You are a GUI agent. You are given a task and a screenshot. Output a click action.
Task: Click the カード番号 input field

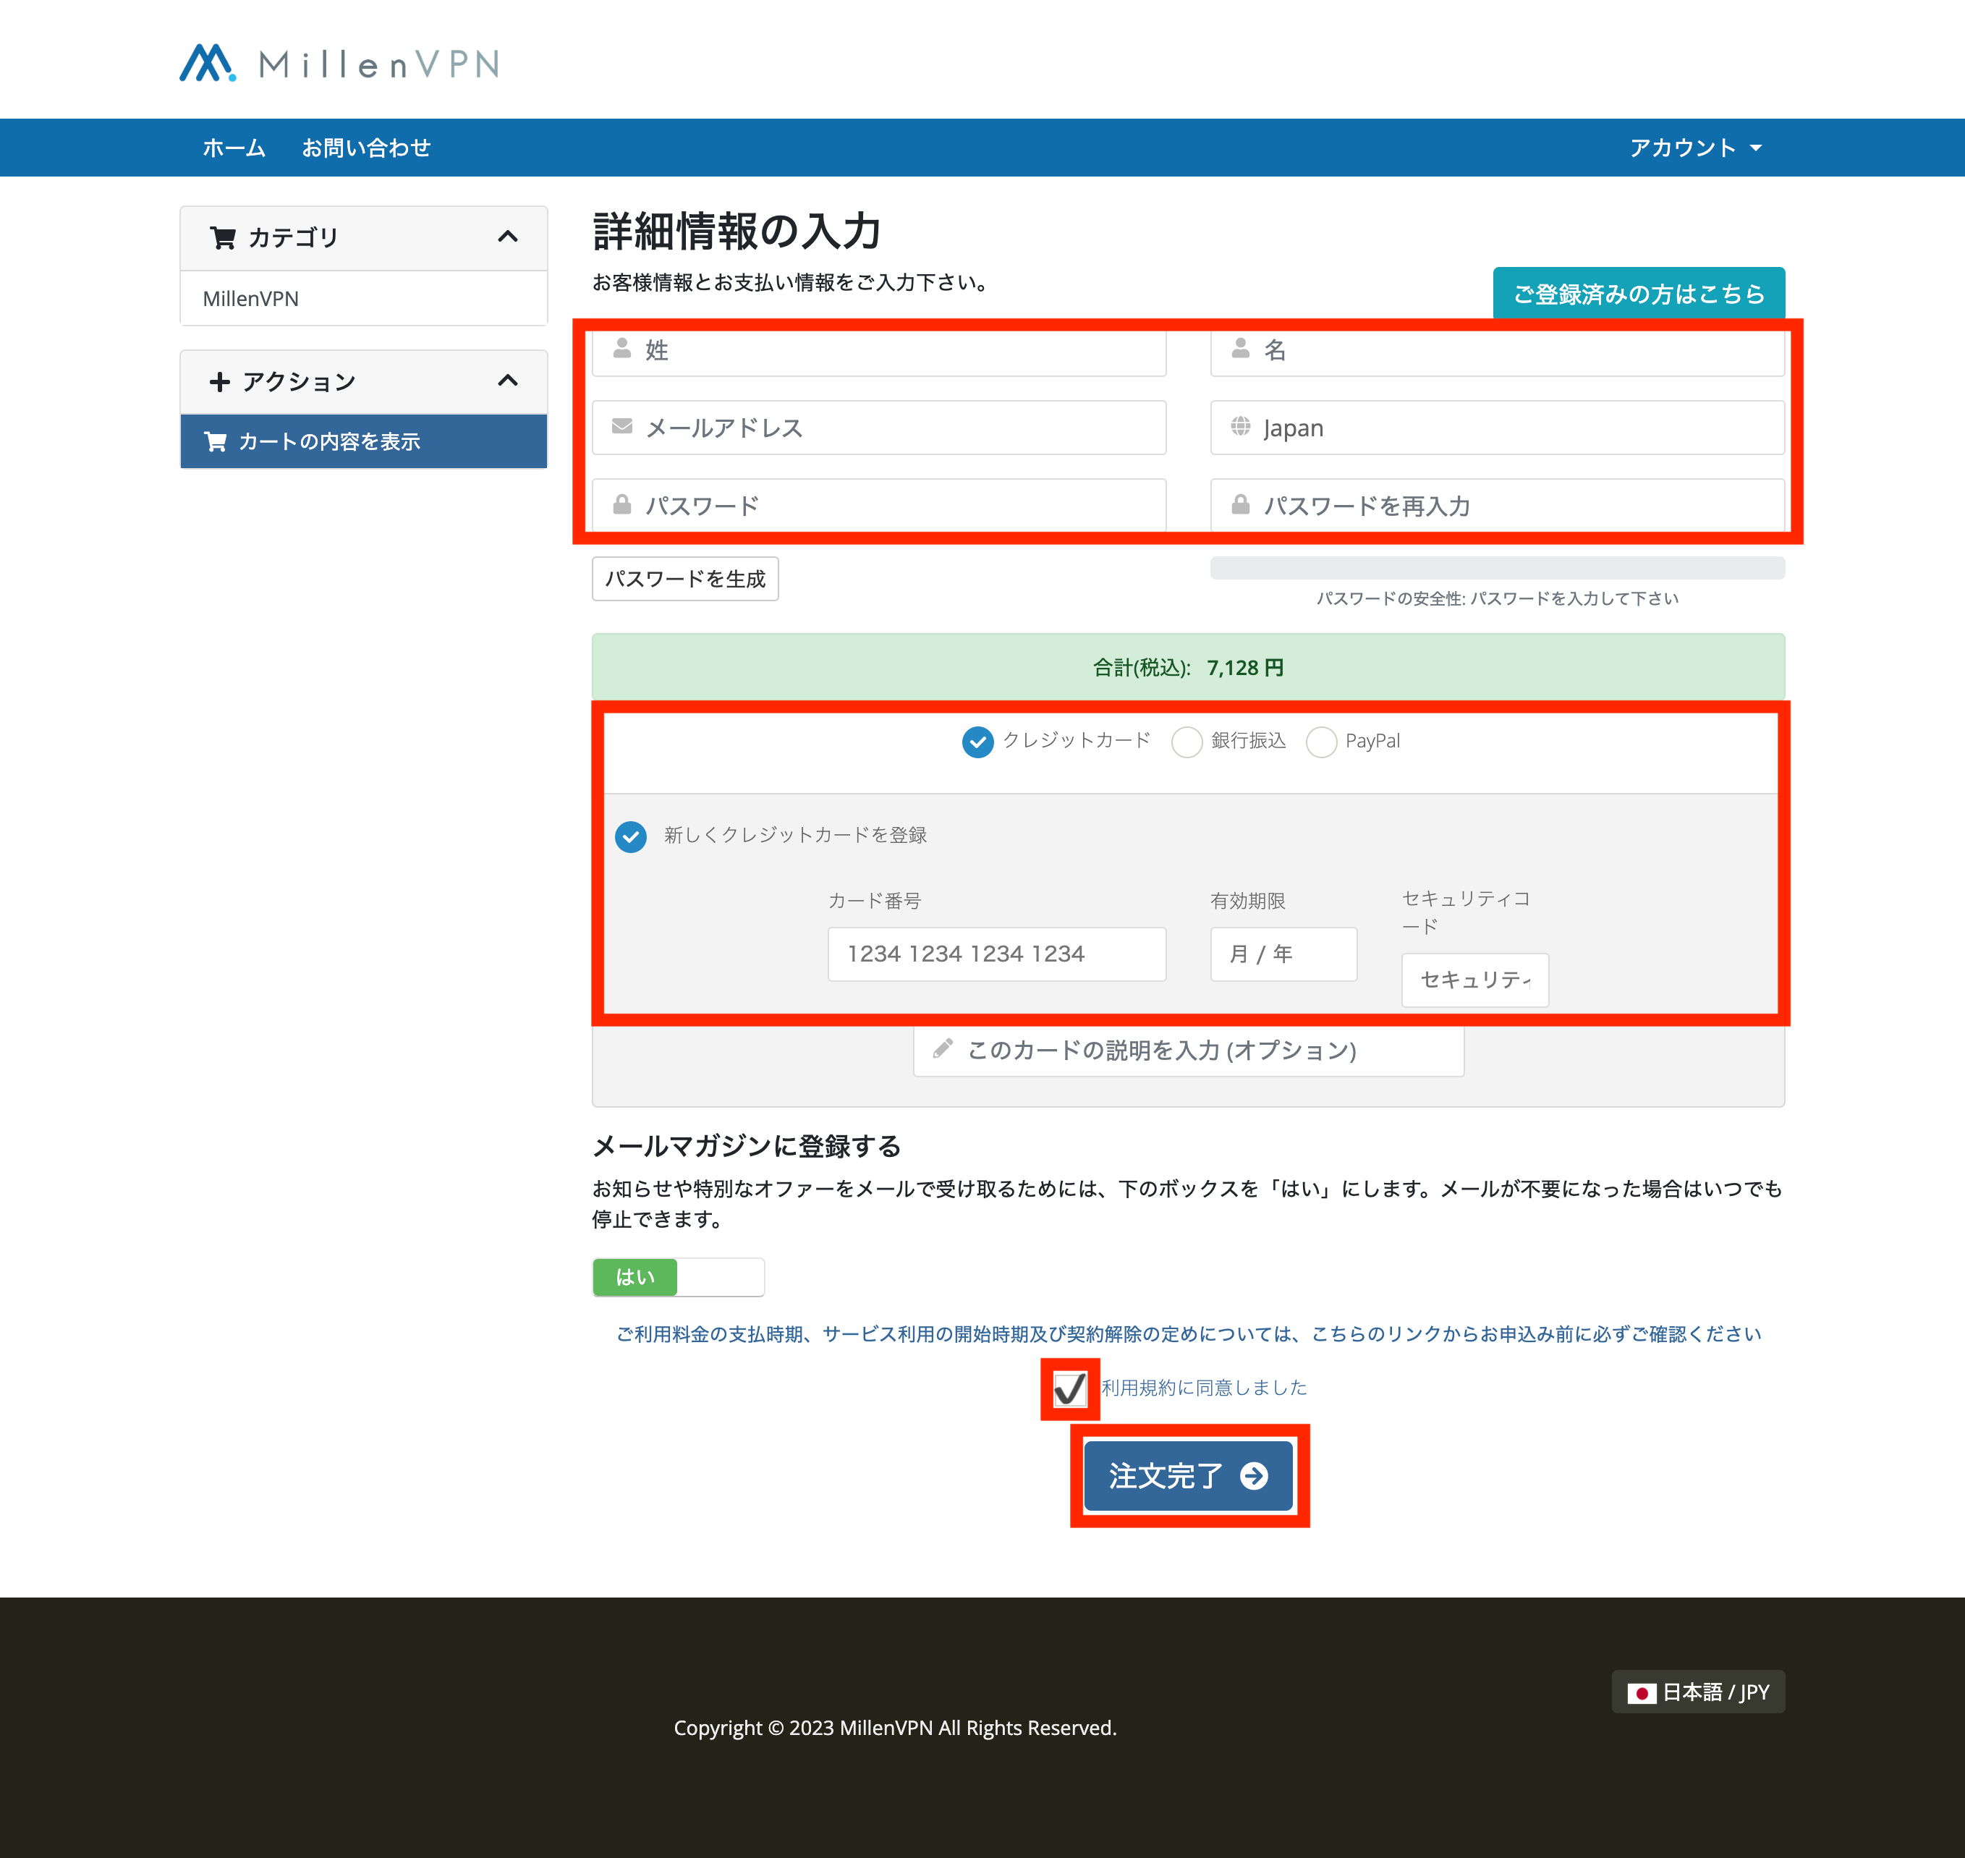[x=996, y=954]
